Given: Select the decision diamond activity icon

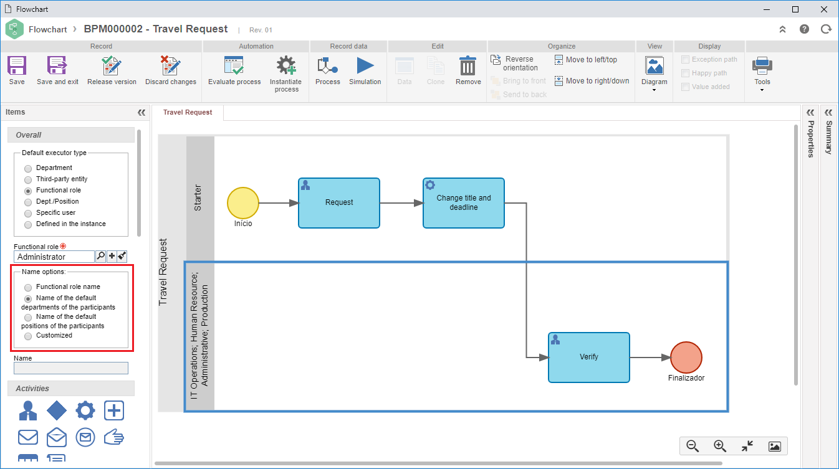Looking at the screenshot, I should click(57, 410).
